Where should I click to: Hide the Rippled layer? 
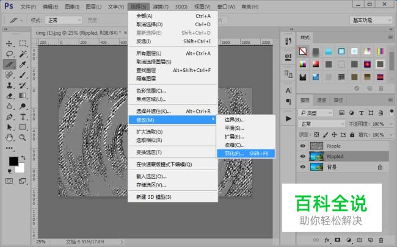tap(302, 157)
